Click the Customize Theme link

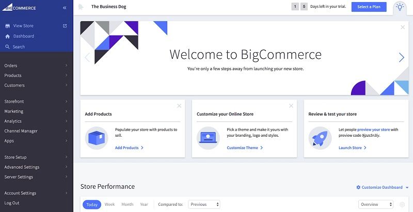(245, 148)
